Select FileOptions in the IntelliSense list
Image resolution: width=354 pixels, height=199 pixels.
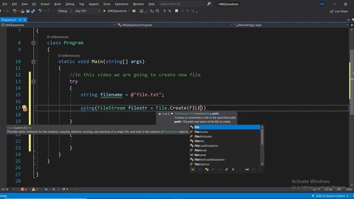point(225,164)
